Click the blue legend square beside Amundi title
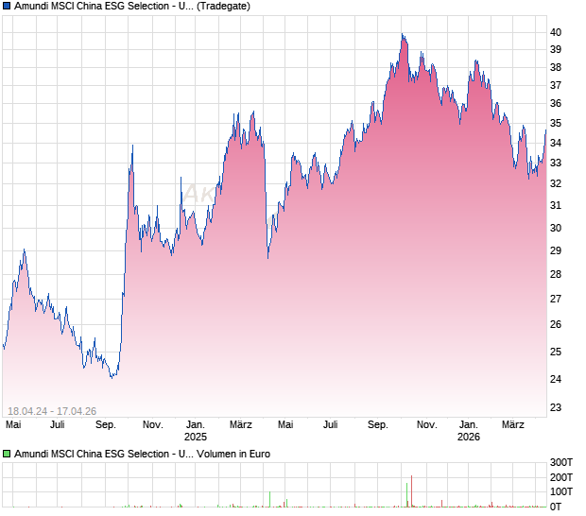The width and height of the screenshot is (586, 516). click(7, 6)
